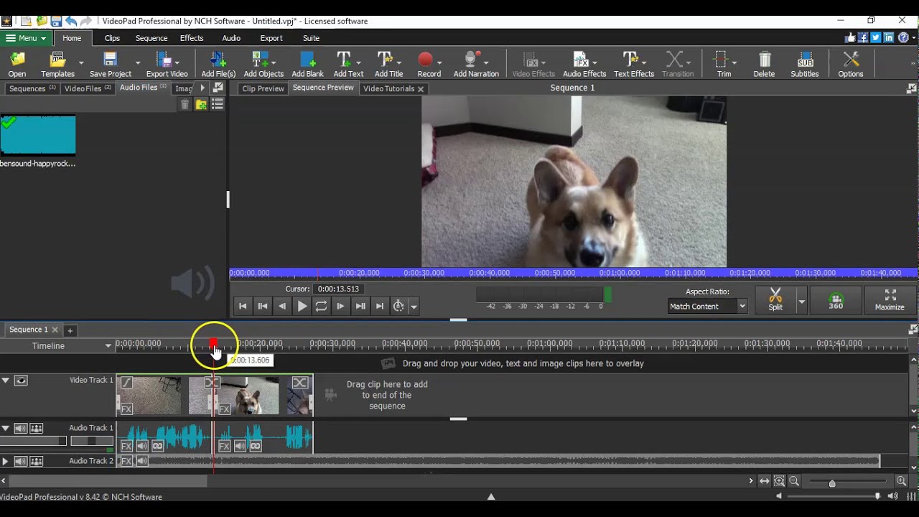Maximize the sequence preview
The height and width of the screenshot is (517, 919).
(x=890, y=299)
